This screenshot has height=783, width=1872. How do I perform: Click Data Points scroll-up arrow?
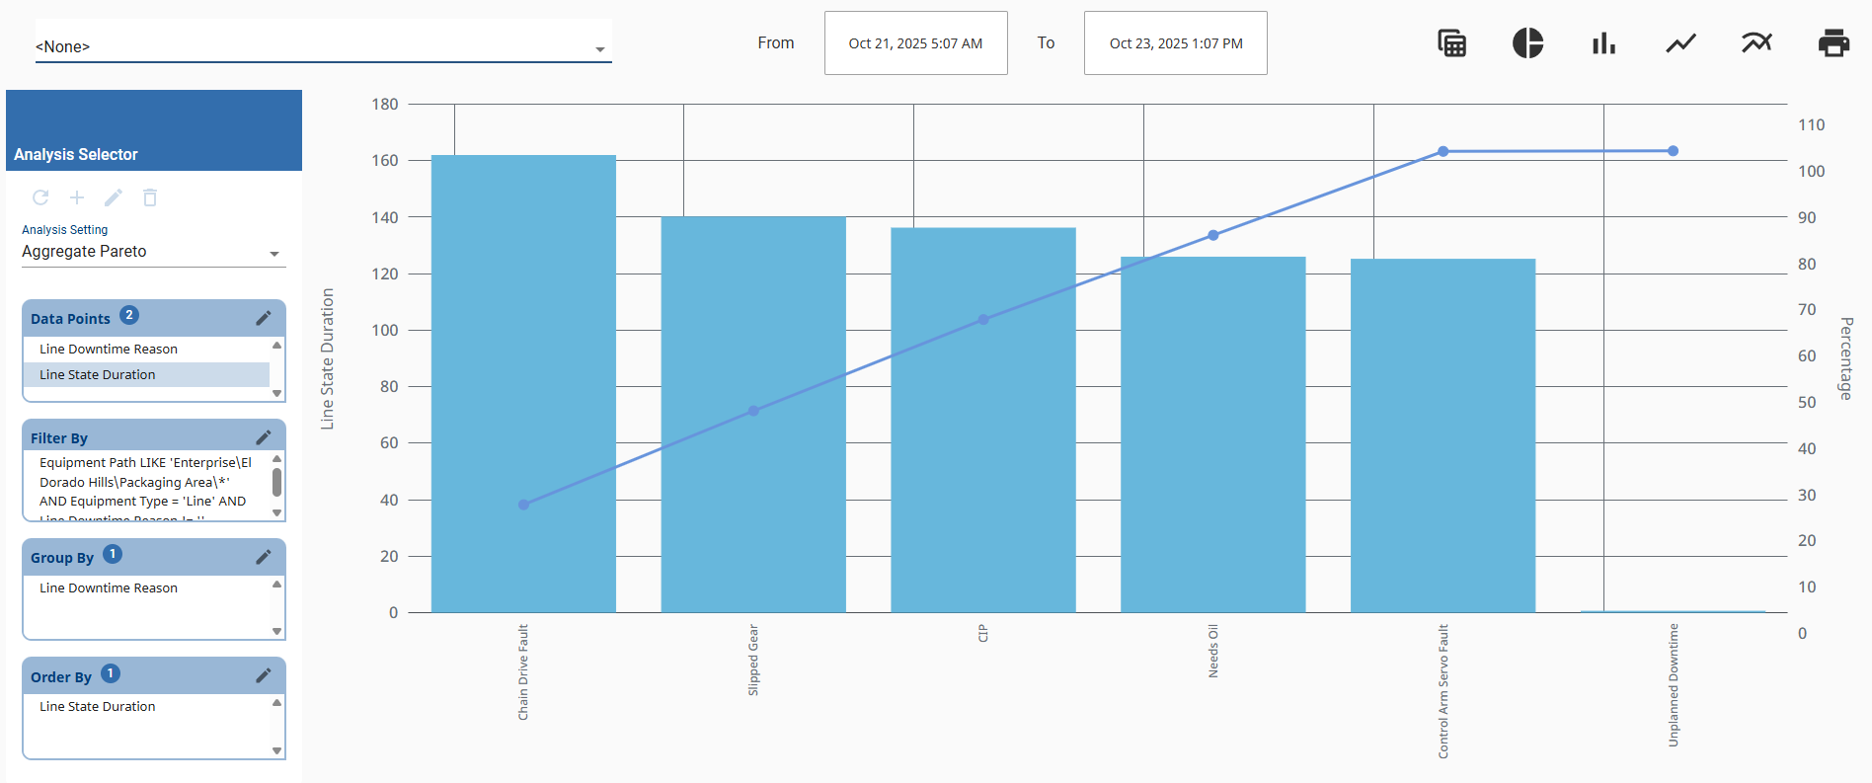pos(277,346)
